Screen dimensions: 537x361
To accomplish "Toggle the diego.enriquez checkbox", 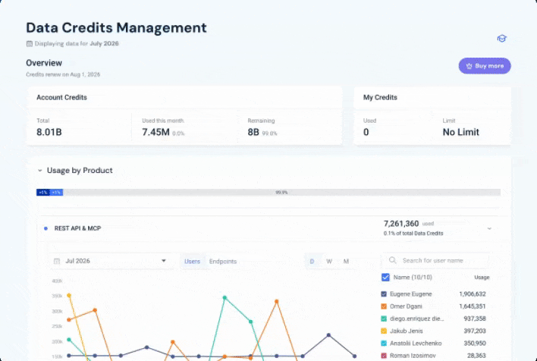I will [384, 319].
